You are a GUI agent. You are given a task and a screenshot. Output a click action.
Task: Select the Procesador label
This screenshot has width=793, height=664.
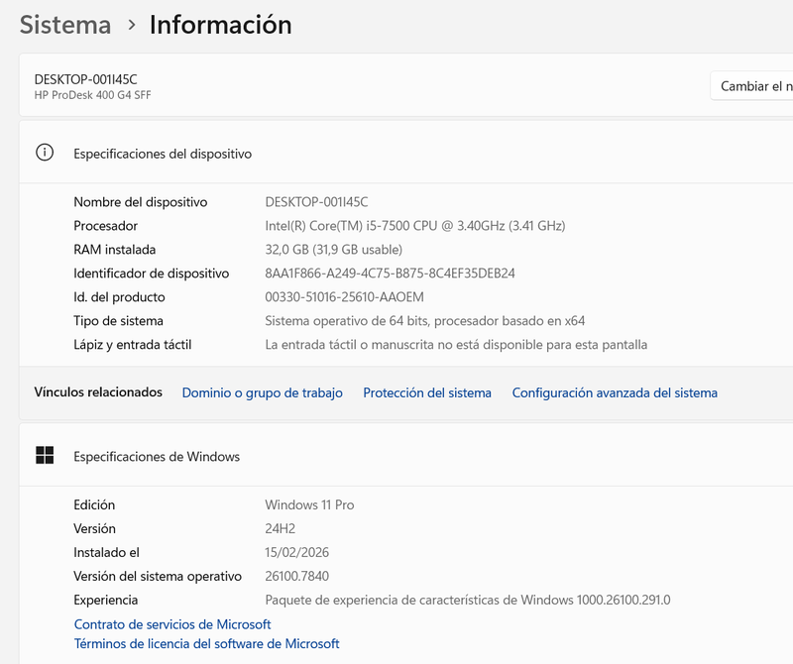106,226
